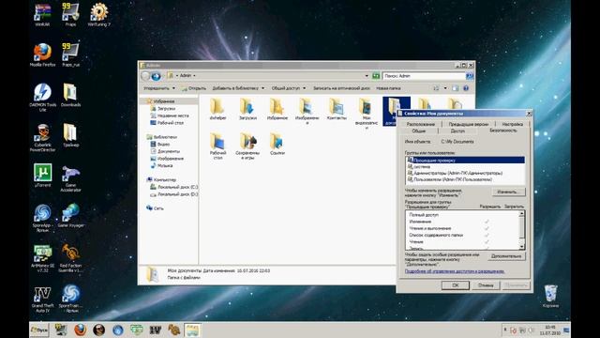The width and height of the screenshot is (600, 338).
Task: Click the Дополнительно button
Action: 506,256
